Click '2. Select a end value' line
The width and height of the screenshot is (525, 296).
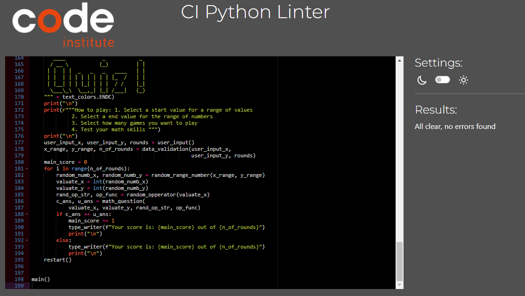click(142, 116)
